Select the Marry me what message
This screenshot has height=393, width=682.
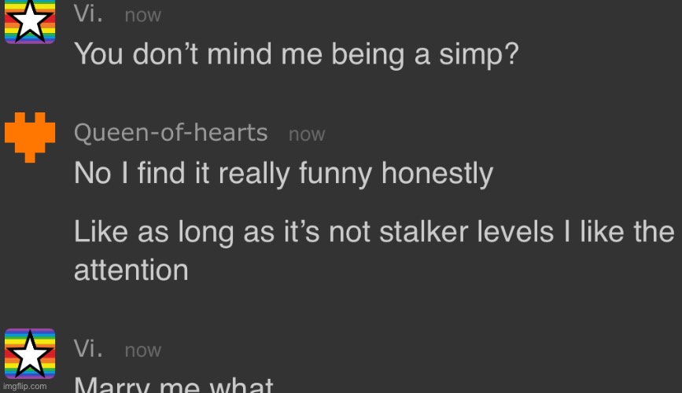[174, 384]
